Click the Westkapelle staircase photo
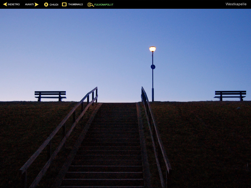 pyautogui.click(x=125, y=98)
